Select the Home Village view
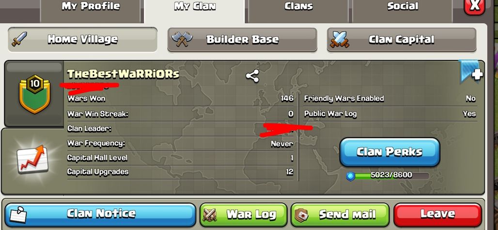498x230 pixels. [x=82, y=39]
